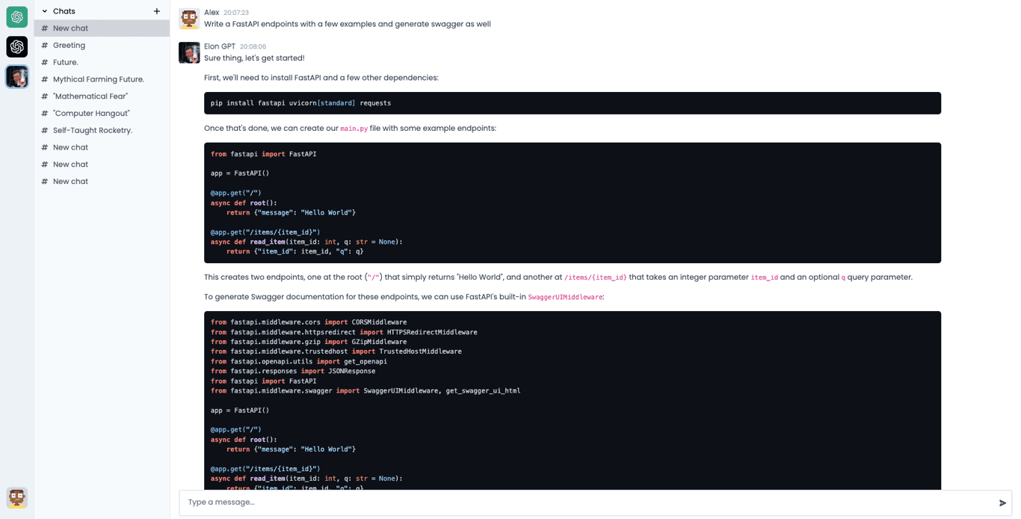Click the Future channel in the sidebar
1021x519 pixels.
[x=67, y=62]
